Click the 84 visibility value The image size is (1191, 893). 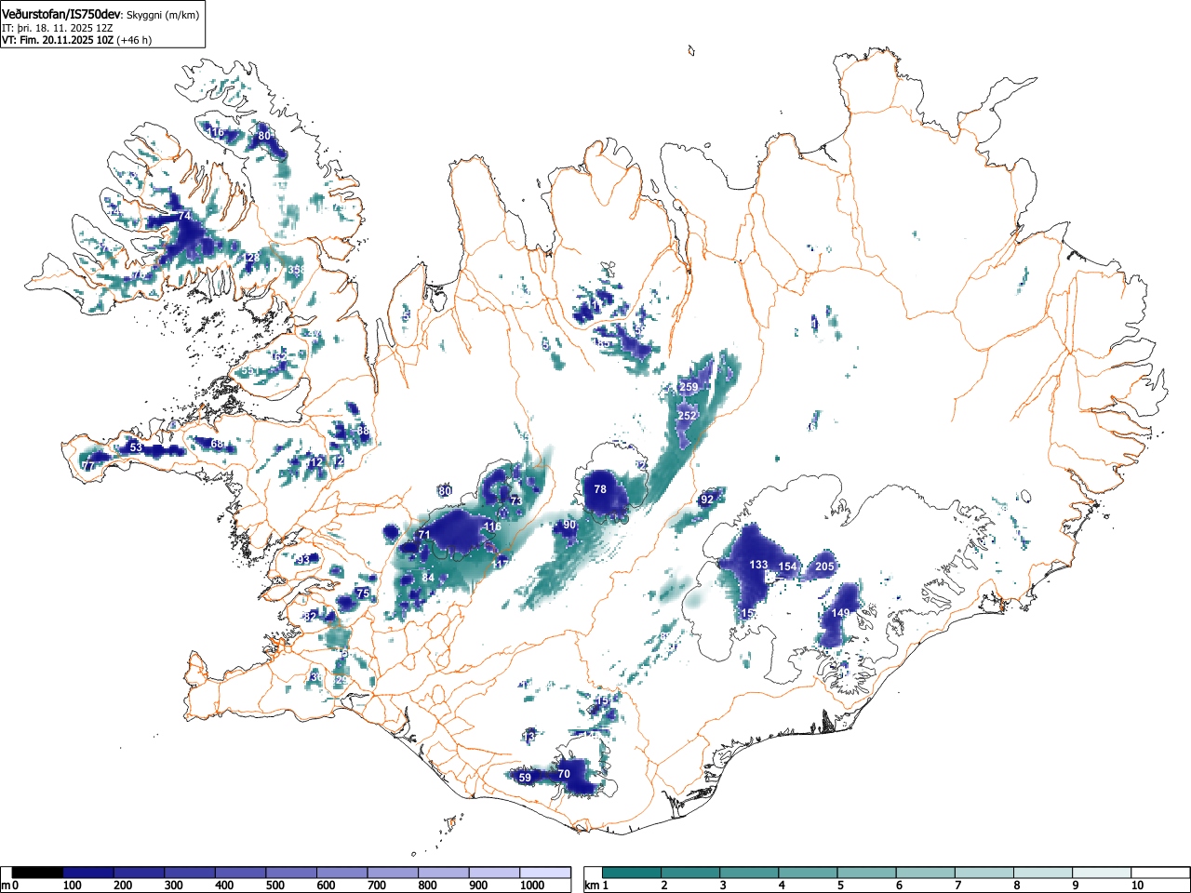coord(428,578)
